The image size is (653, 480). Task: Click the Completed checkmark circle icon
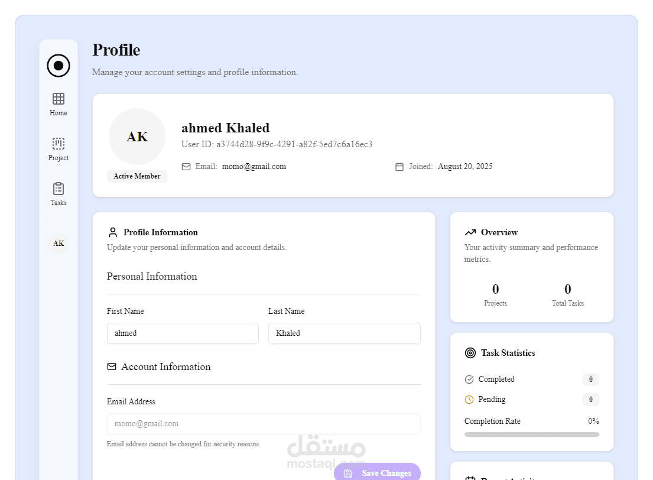(x=469, y=379)
